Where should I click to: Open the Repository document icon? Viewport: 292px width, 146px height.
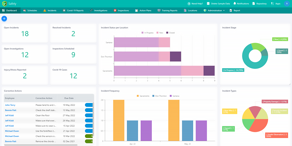click(x=254, y=3)
